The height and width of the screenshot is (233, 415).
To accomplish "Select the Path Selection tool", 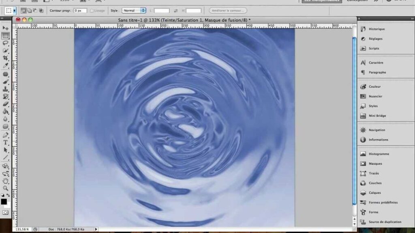I will point(5,150).
